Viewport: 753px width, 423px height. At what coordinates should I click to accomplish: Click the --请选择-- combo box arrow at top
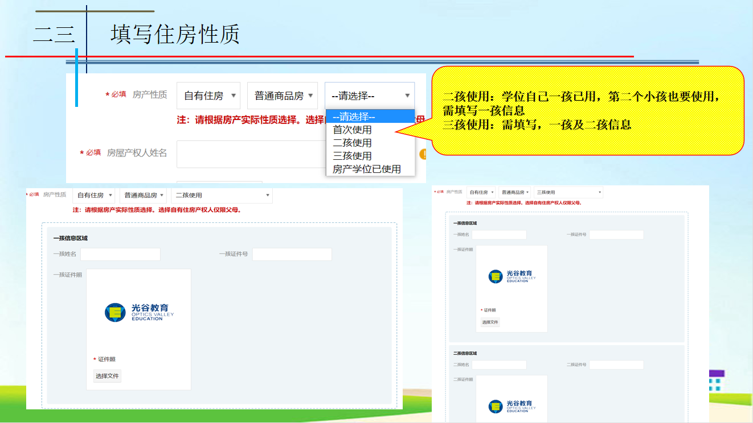(x=407, y=96)
